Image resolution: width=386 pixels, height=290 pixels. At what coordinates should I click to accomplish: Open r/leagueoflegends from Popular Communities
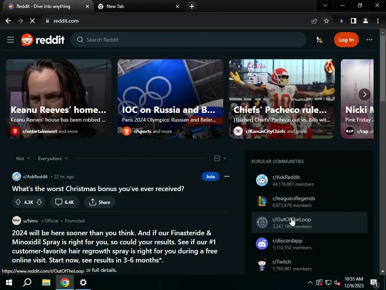point(309,202)
